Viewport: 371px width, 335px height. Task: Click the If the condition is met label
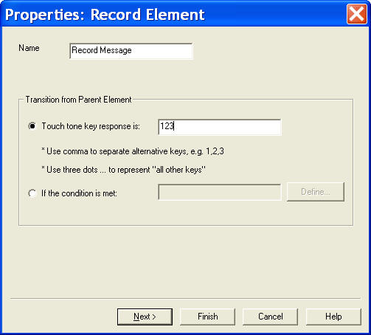pos(79,193)
